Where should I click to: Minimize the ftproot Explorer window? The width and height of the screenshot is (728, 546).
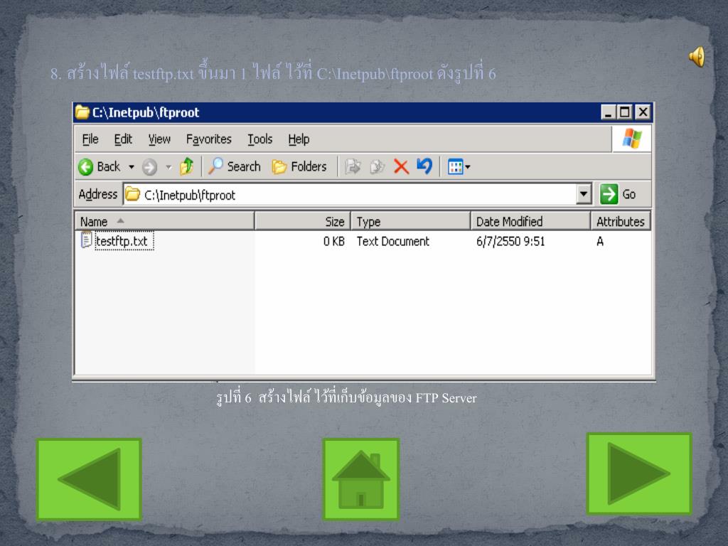[609, 112]
